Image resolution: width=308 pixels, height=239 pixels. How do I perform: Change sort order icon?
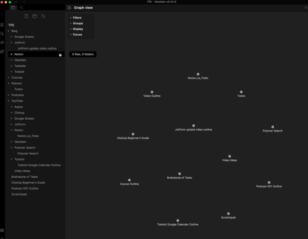[43, 16]
